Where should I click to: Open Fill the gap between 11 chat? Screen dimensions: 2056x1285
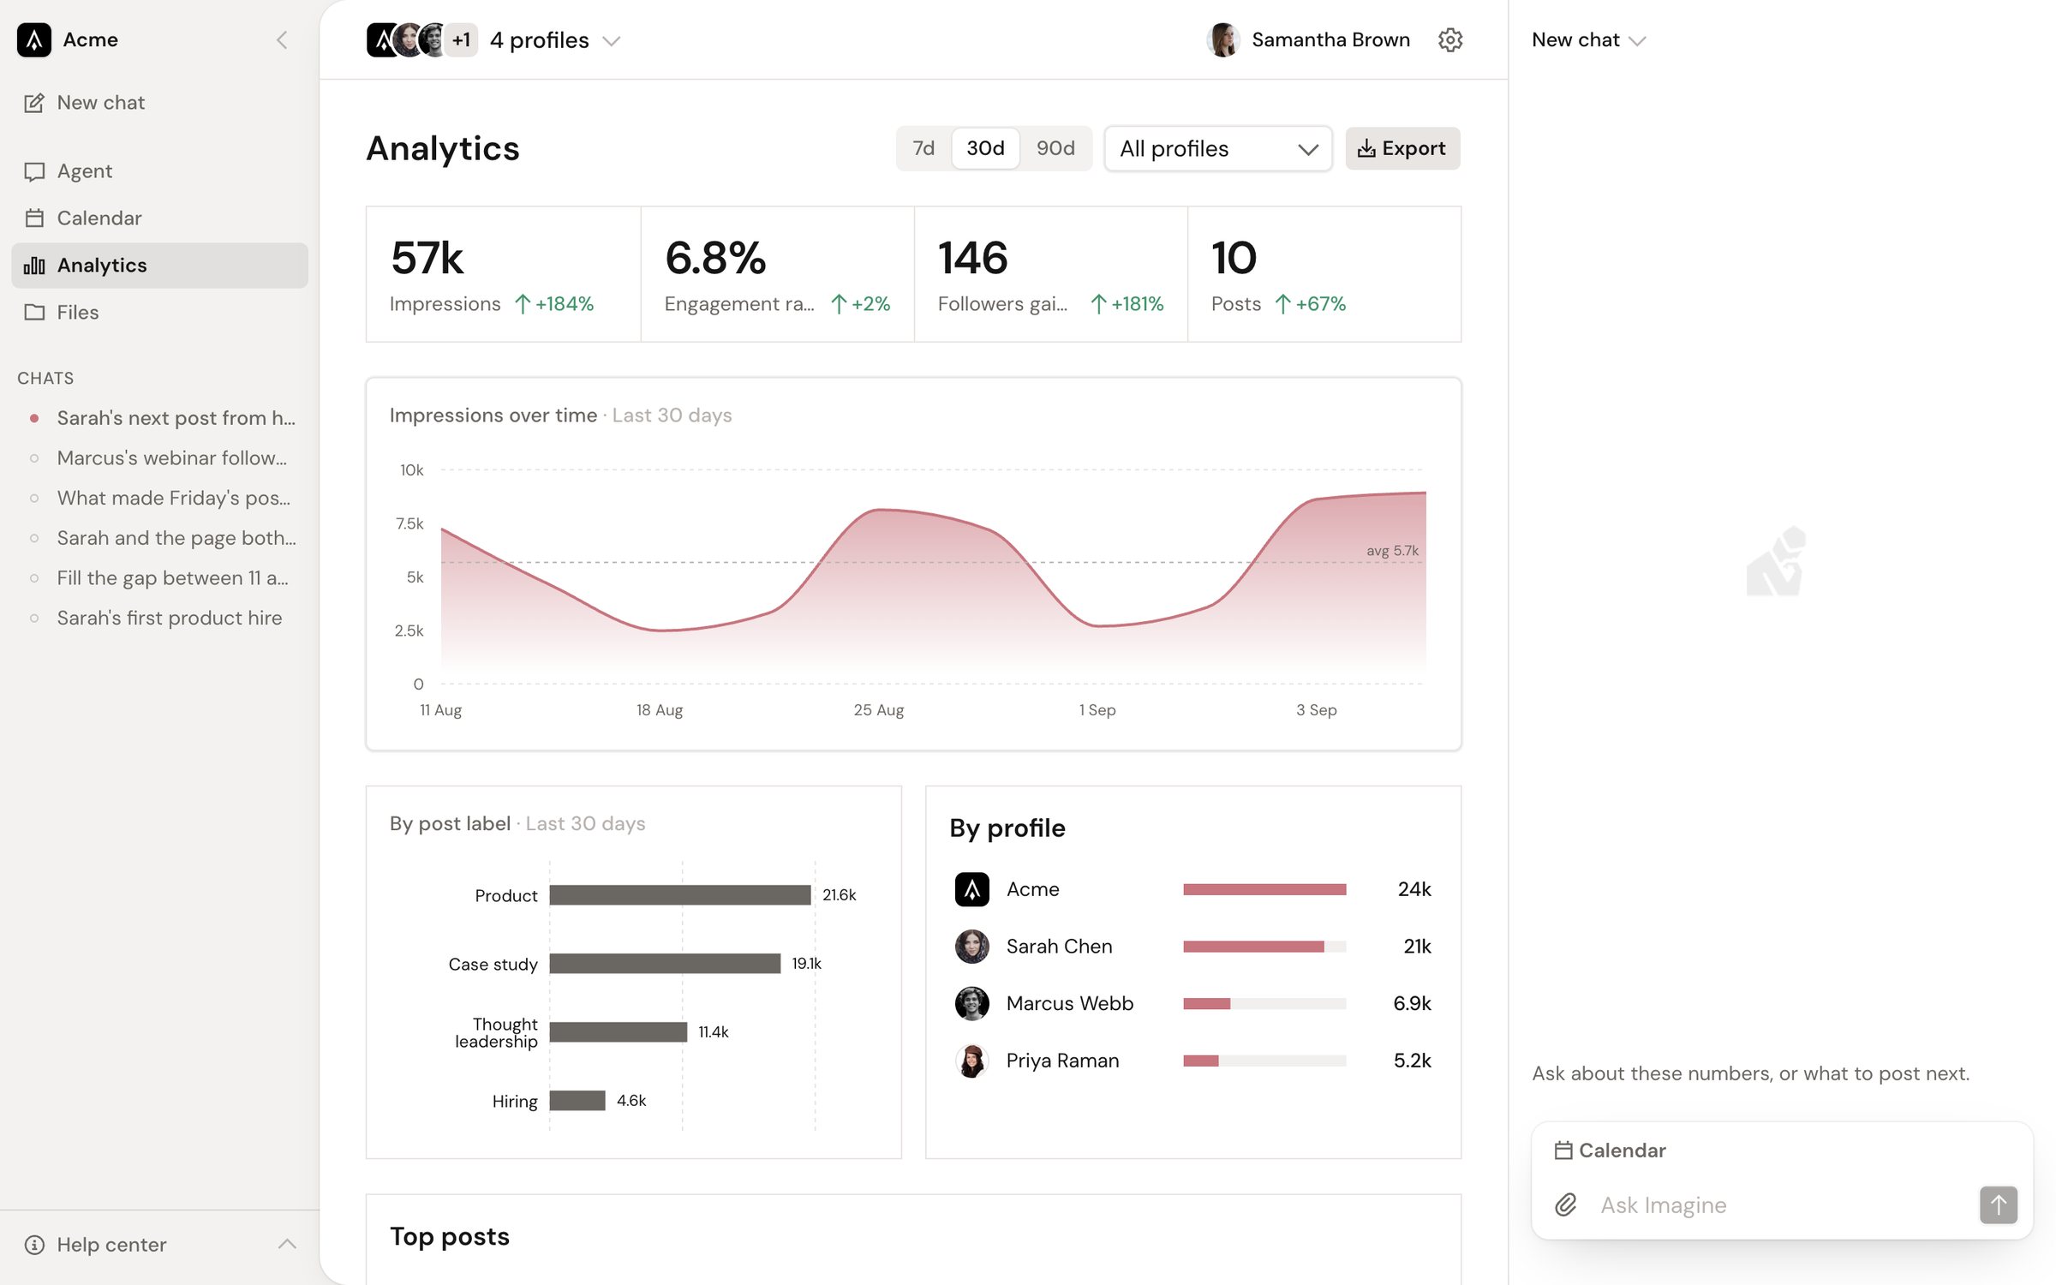coord(159,578)
